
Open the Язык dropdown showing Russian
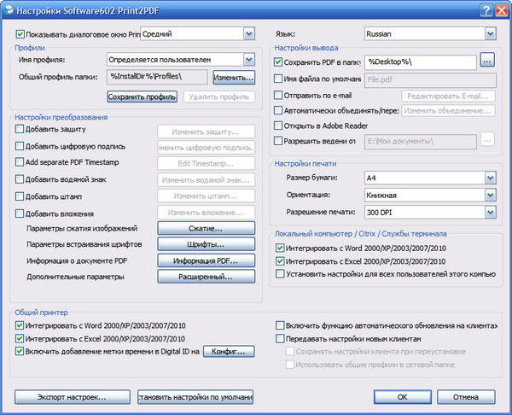coord(489,34)
